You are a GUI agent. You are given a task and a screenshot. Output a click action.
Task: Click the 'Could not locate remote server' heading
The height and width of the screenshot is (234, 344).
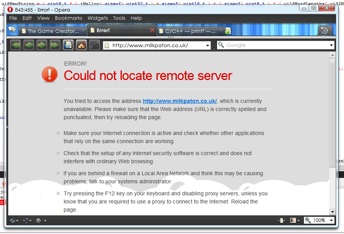coord(148,76)
